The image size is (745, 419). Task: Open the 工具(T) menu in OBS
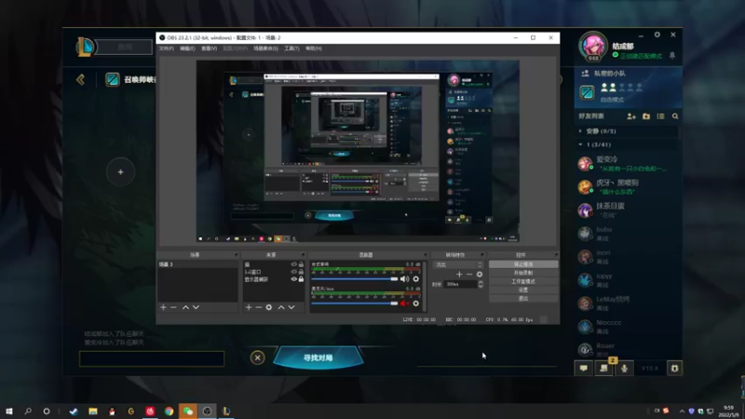pyautogui.click(x=291, y=48)
